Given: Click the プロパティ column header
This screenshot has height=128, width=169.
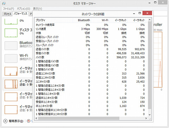Looking at the screenshot, I should point(54,20).
